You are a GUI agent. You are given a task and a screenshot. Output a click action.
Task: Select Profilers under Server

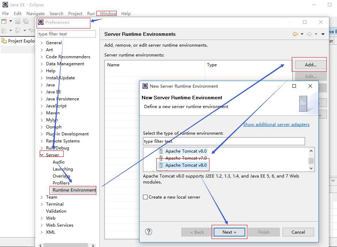61,183
